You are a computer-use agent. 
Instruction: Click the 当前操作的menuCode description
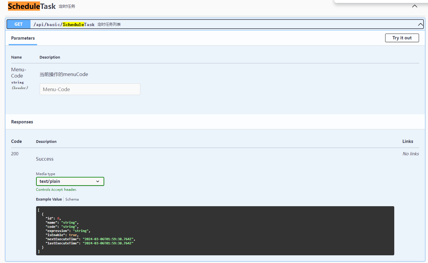(x=64, y=74)
